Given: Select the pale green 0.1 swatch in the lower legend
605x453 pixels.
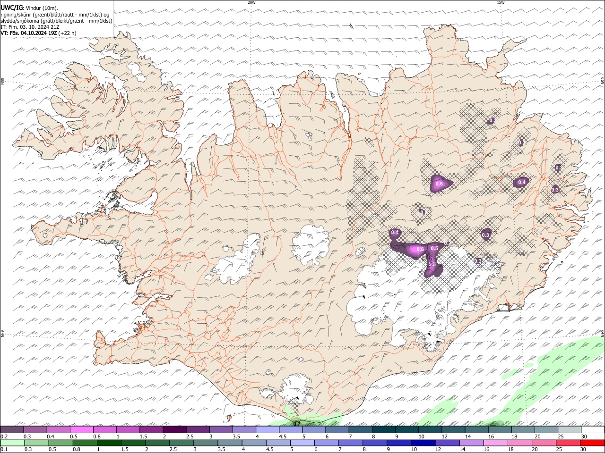Looking at the screenshot, I should 12,443.
